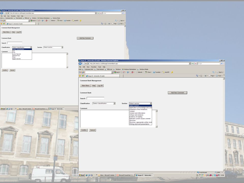Select 'Awarenes of the limitations' section option
The height and width of the screenshot is (183, 244).
pos(140,109)
